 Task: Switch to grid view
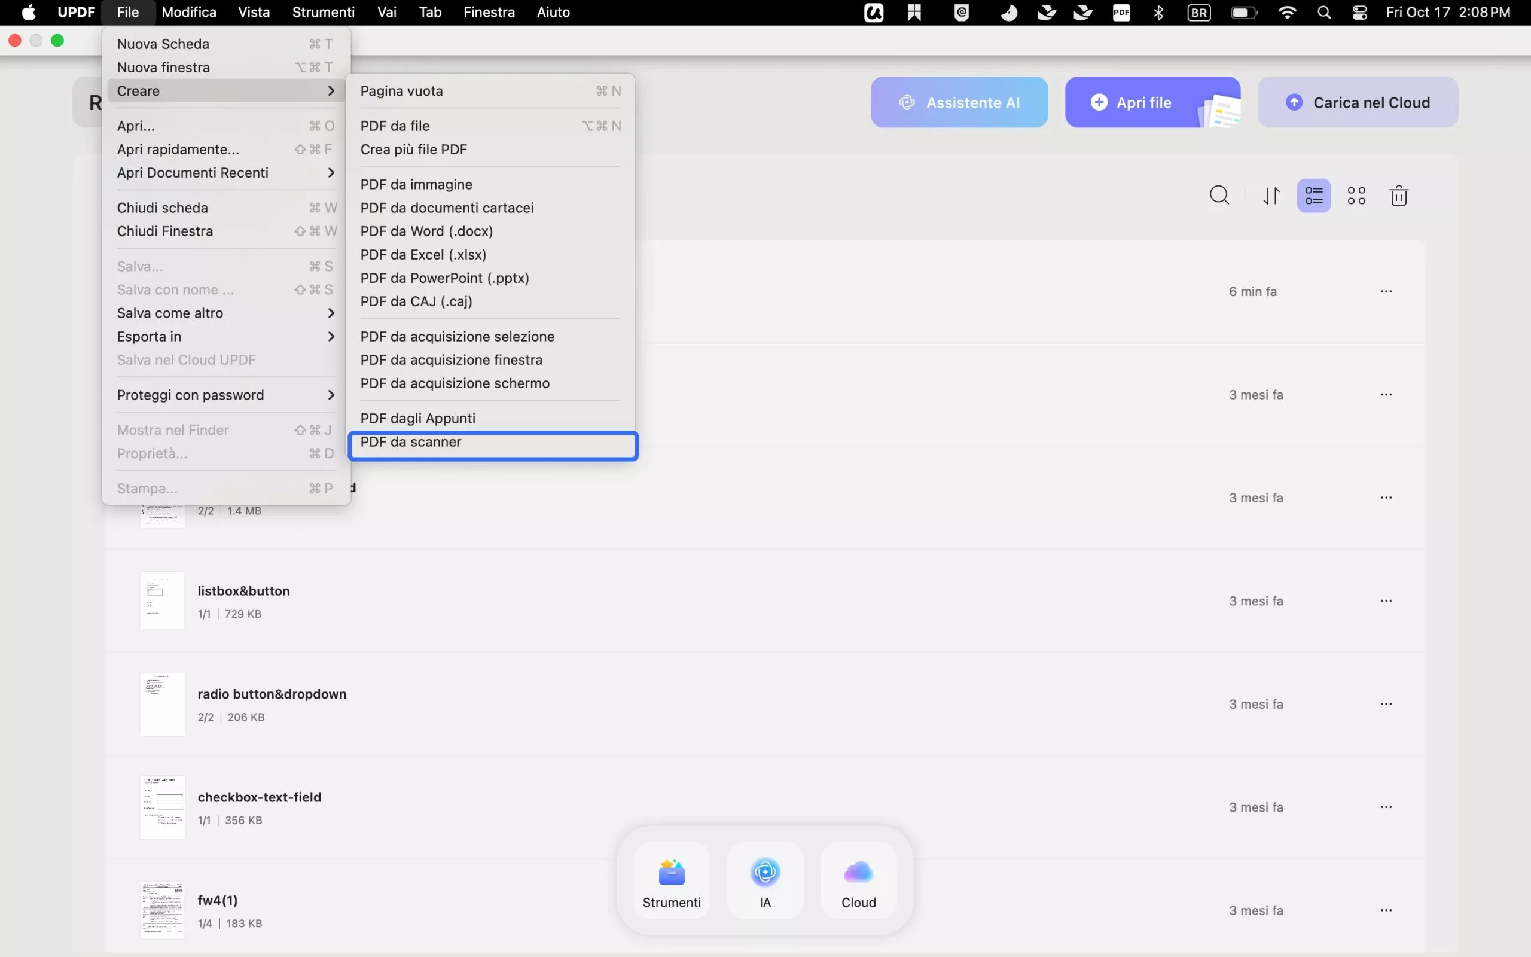pyautogui.click(x=1356, y=195)
